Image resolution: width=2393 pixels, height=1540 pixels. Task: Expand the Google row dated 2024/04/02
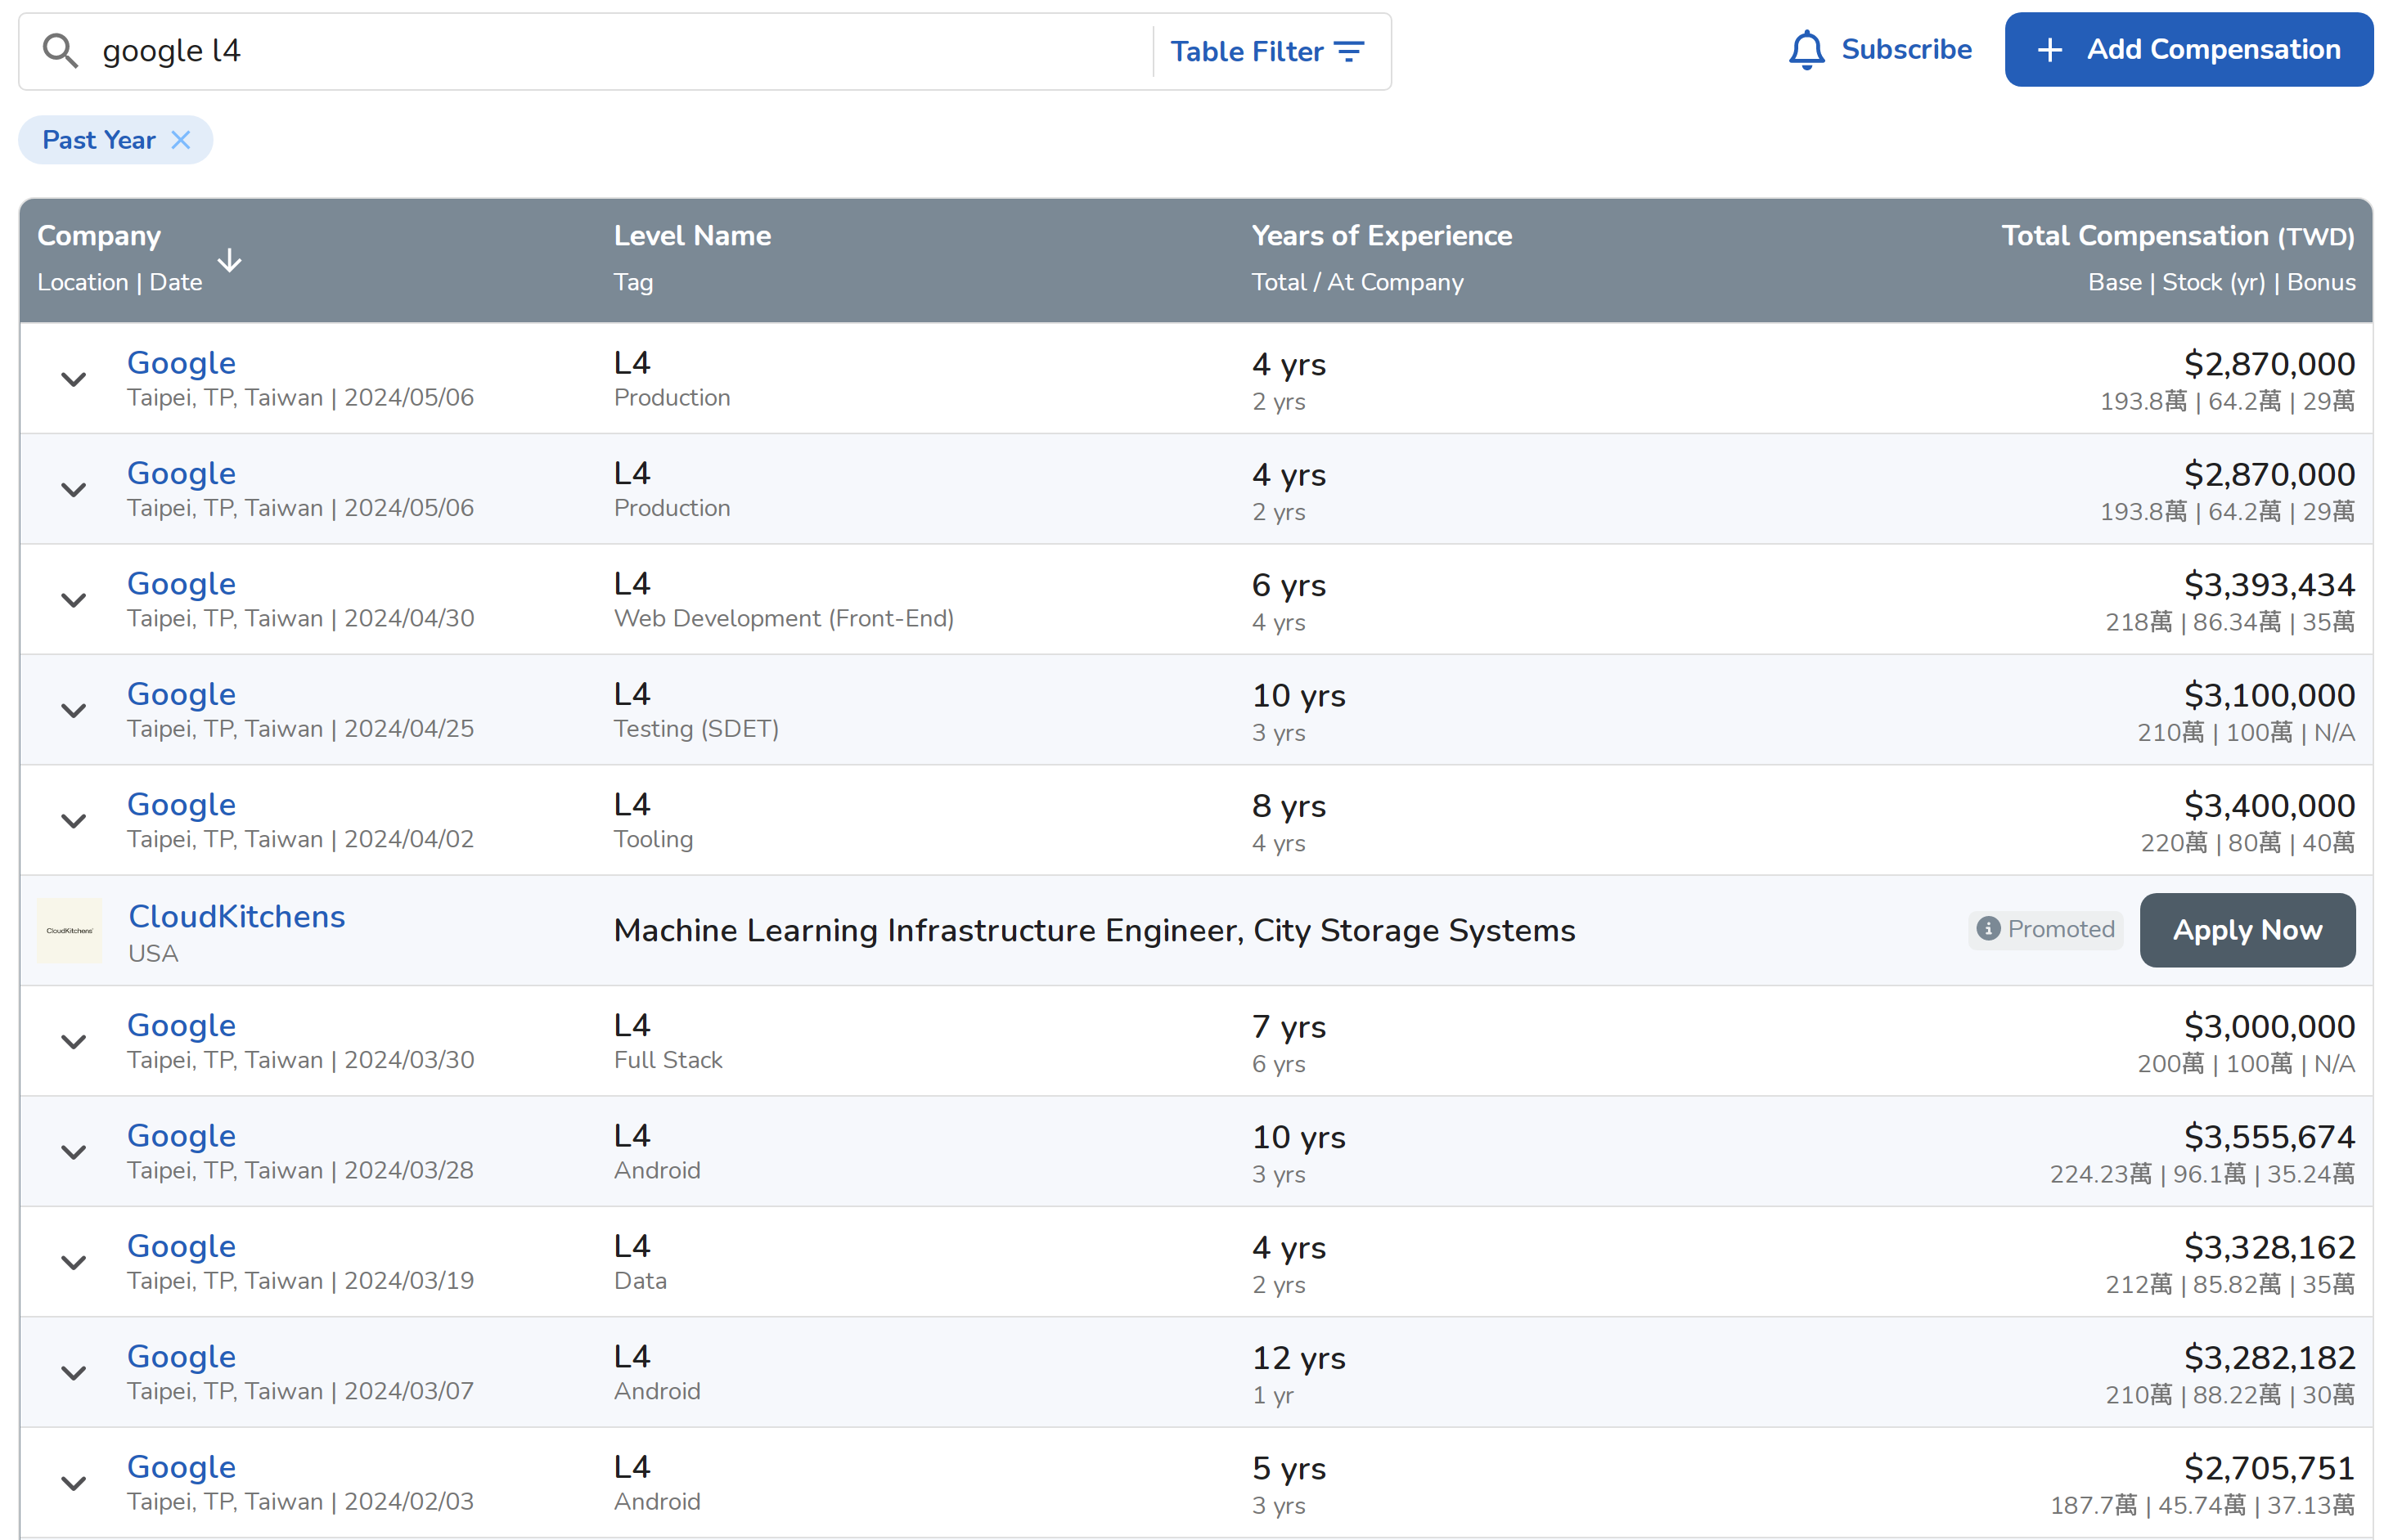click(73, 821)
